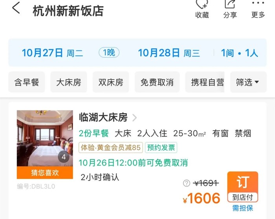Toggle the 双床房 filter chip
The height and width of the screenshot is (219, 275).
[x=111, y=82]
